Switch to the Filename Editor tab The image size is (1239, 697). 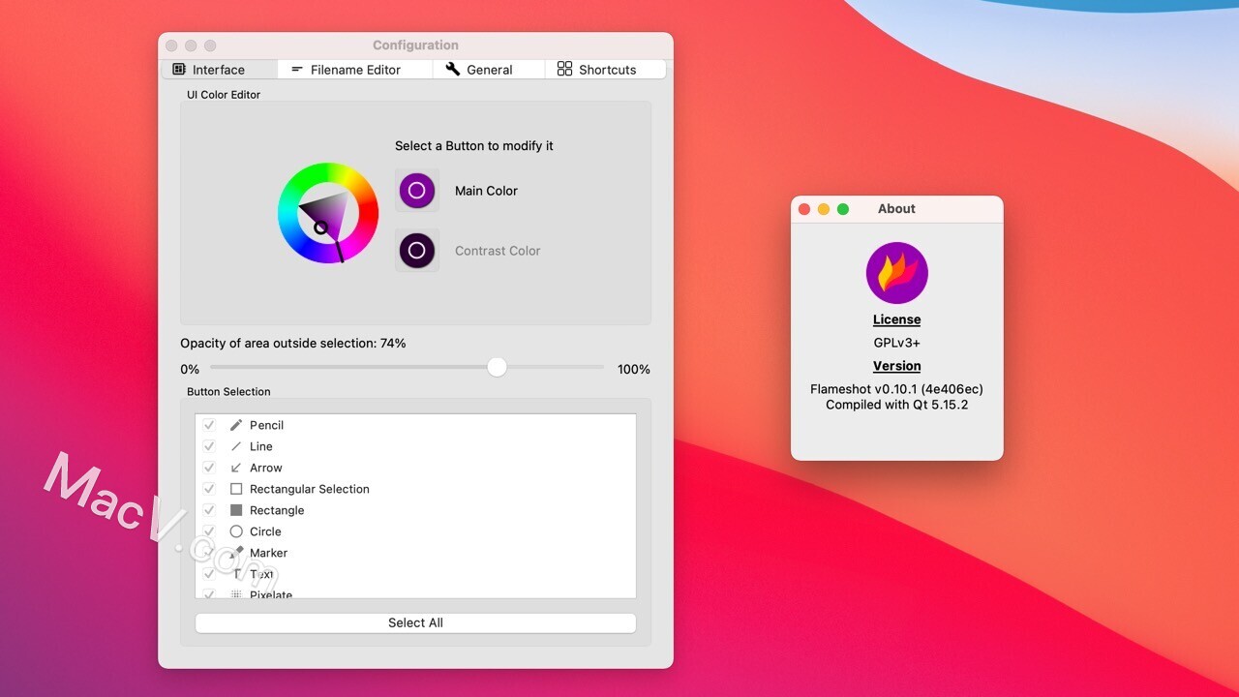354,70
